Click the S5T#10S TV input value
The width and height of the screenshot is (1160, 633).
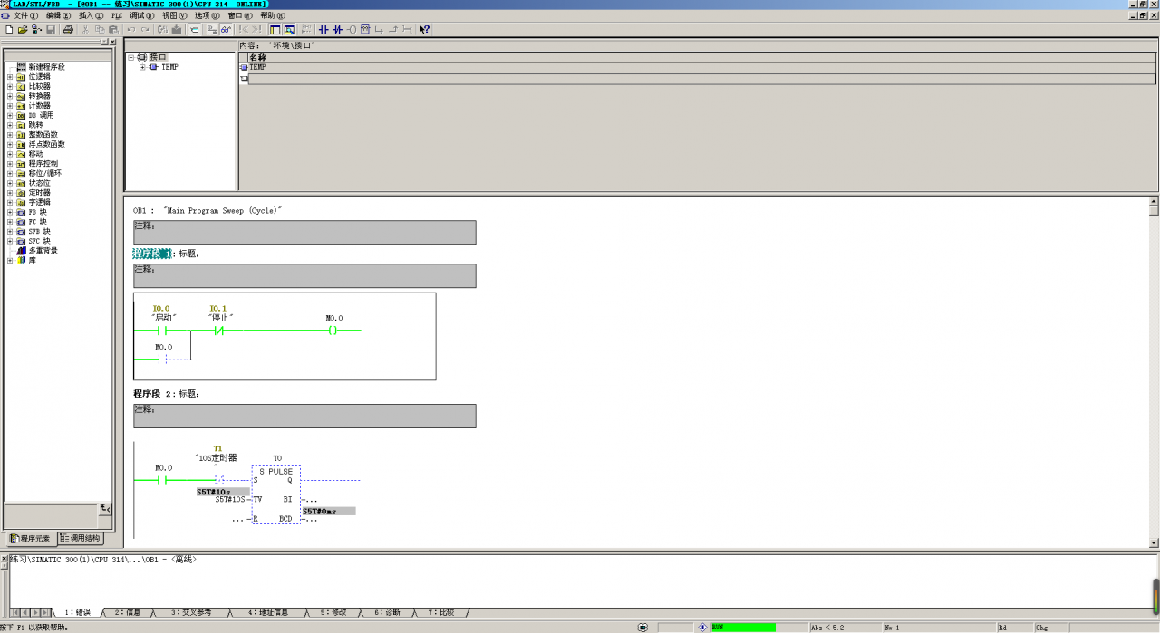tap(230, 499)
